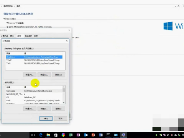Image resolution: width=184 pixels, height=138 pixels.
Task: Click 值 column header in system variables
Action: 43,87
